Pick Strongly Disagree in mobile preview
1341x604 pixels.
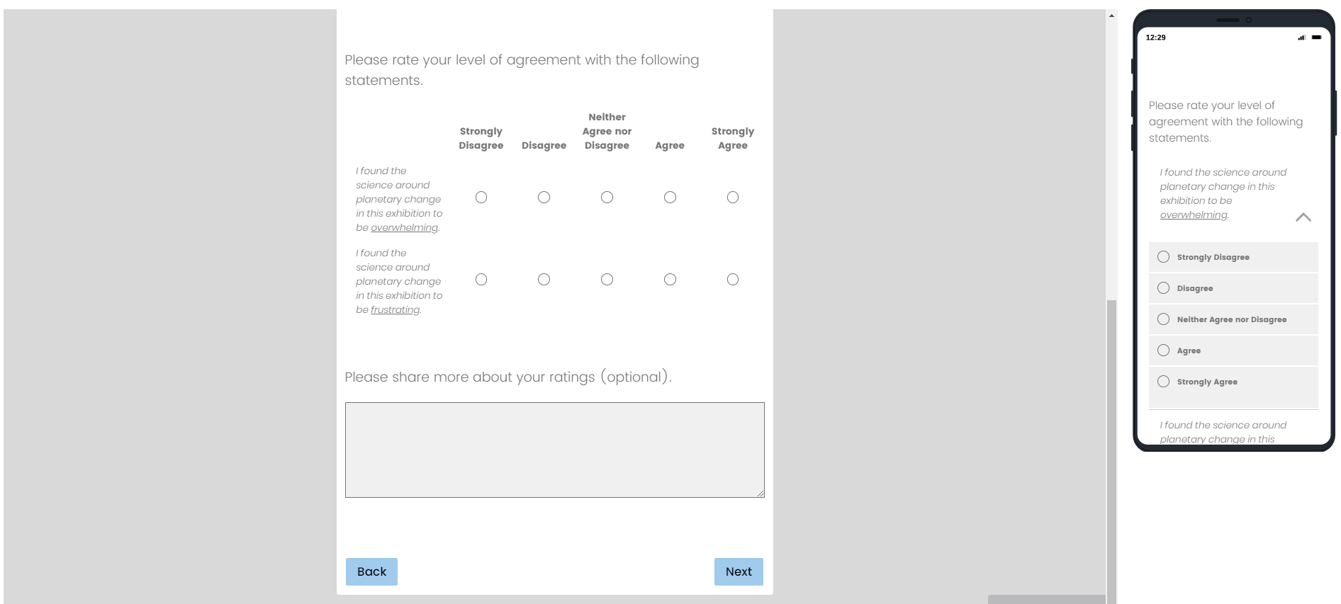(x=1164, y=257)
